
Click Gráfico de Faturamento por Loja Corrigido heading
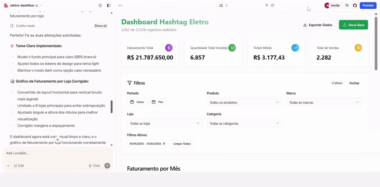click(x=52, y=81)
